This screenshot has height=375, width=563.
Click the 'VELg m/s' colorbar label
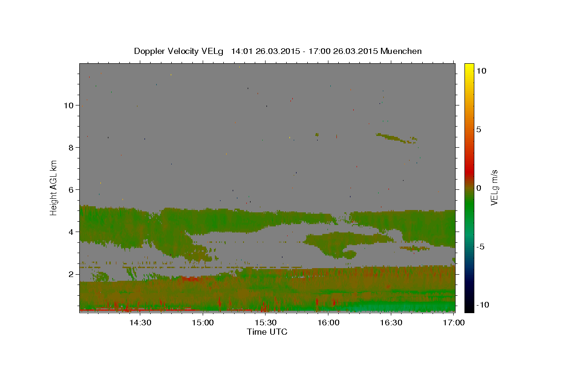point(495,187)
